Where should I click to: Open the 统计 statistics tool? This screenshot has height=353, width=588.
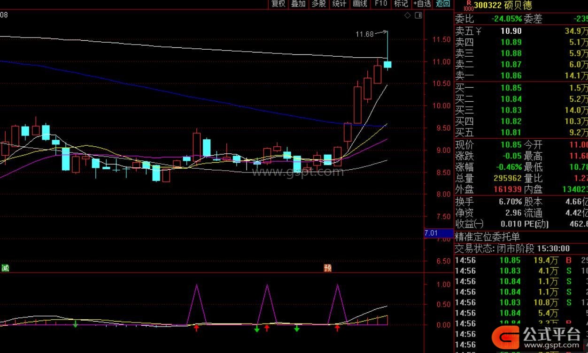tap(339, 4)
